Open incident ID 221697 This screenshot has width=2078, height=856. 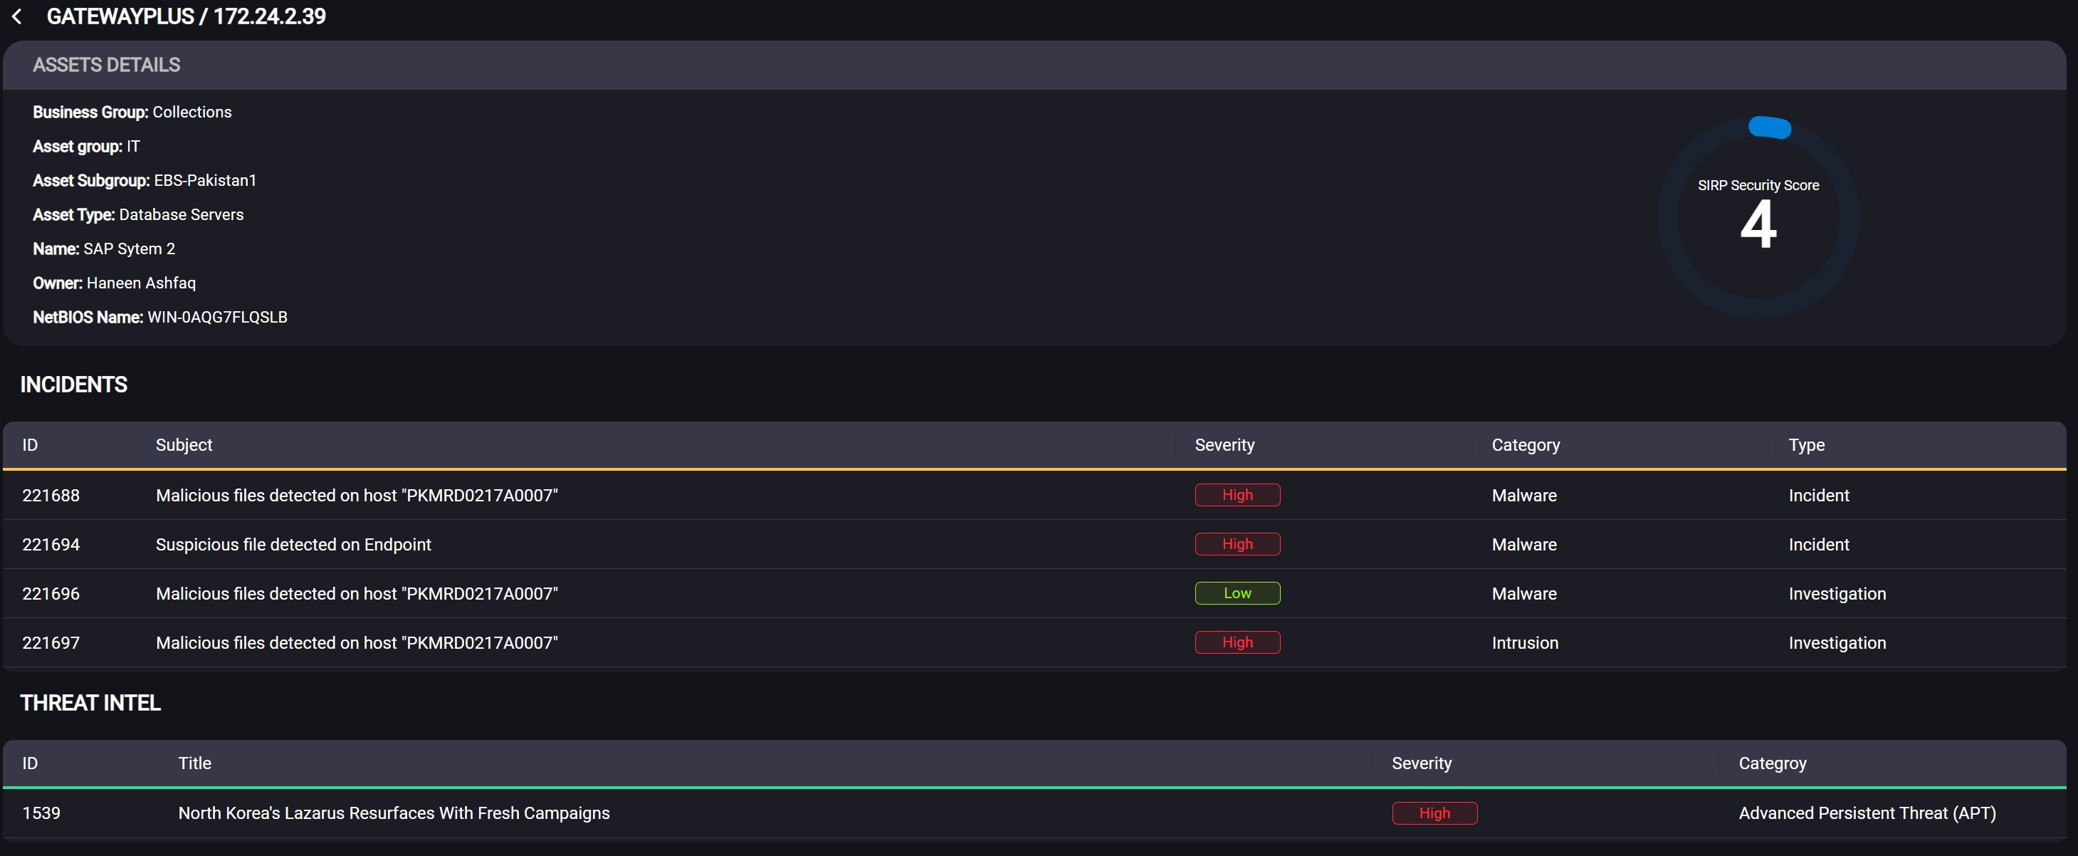51,643
